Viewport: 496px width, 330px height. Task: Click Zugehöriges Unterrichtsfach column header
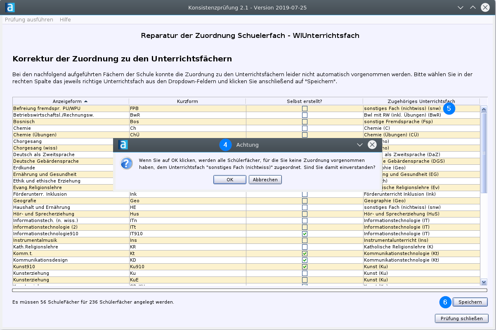pos(421,101)
